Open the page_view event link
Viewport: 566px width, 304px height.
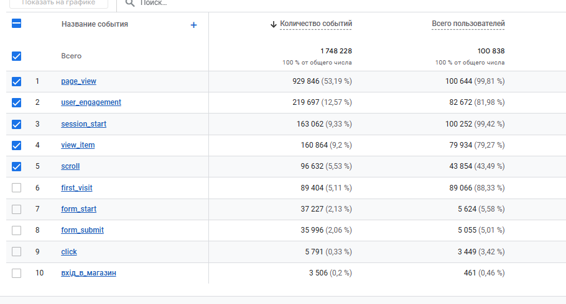(x=78, y=81)
